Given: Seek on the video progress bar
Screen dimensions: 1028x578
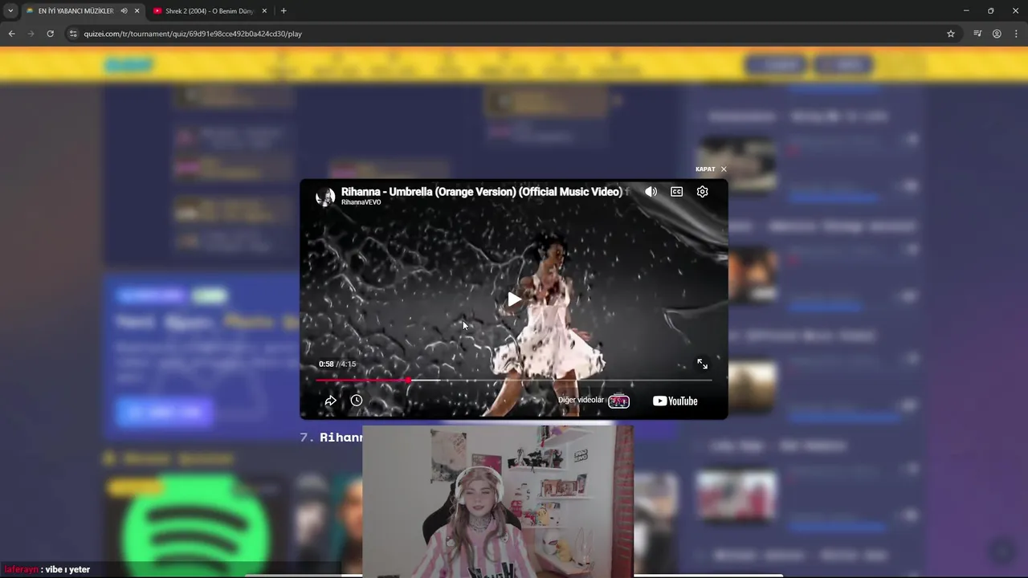Looking at the screenshot, I should tap(514, 381).
